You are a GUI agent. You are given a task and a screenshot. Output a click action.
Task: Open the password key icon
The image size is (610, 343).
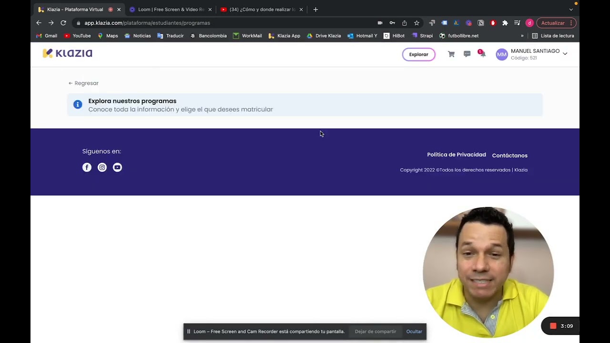pyautogui.click(x=392, y=23)
